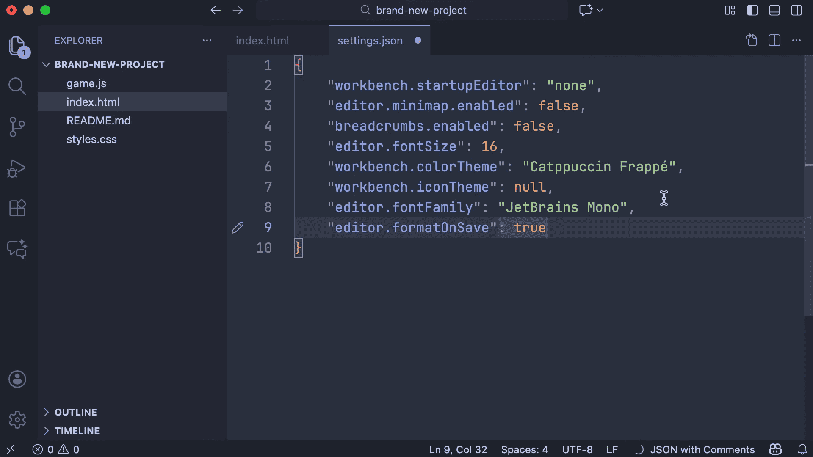813x457 pixels.
Task: Open the Manage gear menu
Action: (x=17, y=420)
